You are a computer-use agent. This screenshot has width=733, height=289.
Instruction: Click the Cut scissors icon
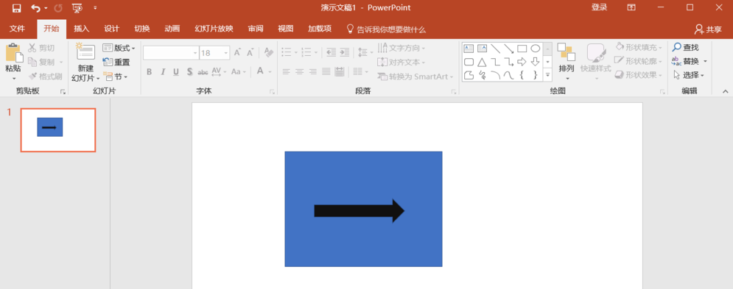(32, 48)
